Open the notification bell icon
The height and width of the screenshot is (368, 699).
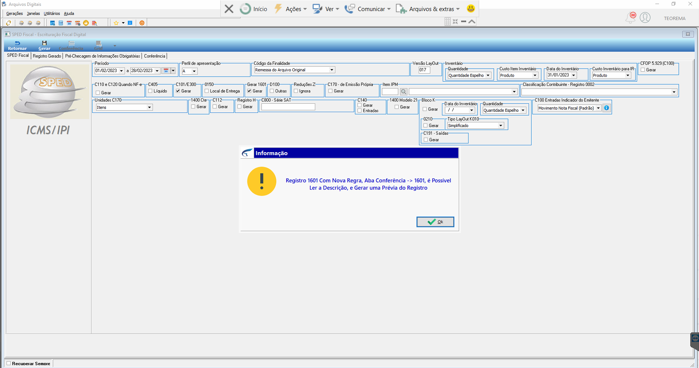coord(630,18)
